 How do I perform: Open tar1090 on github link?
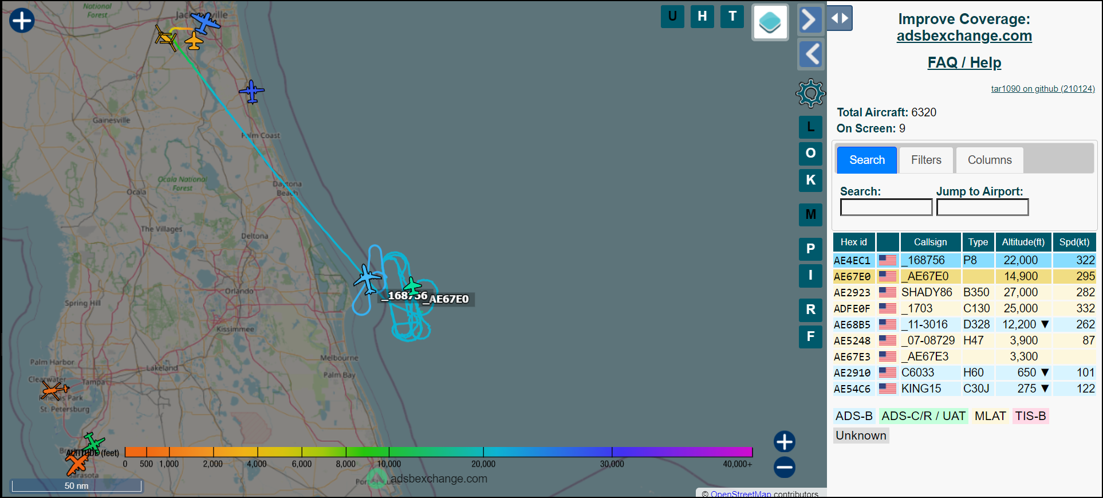1043,89
